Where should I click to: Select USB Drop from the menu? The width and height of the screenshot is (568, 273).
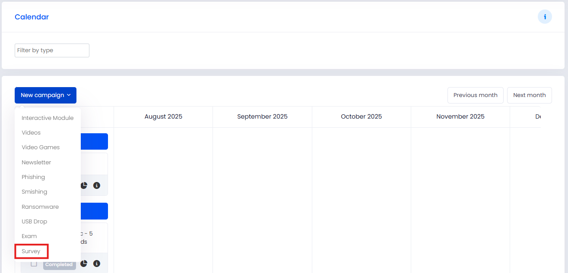click(x=35, y=221)
